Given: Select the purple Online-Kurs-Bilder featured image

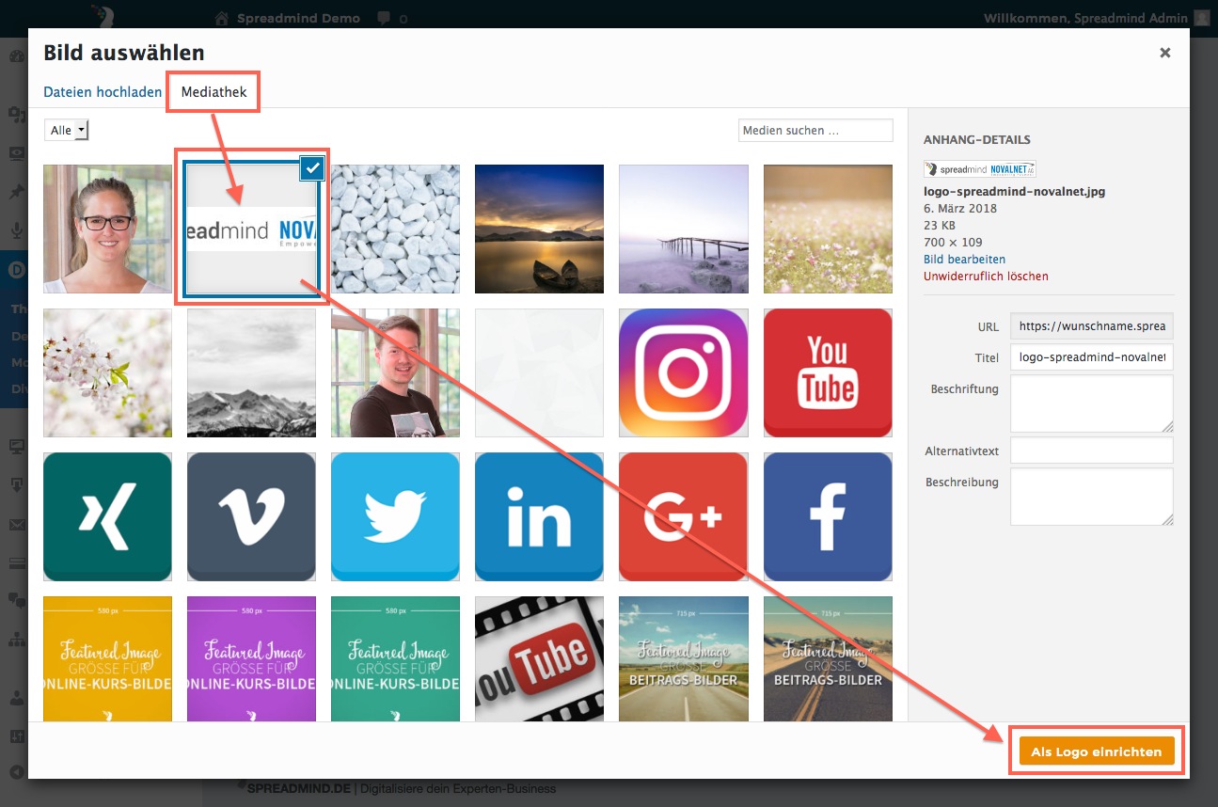Looking at the screenshot, I should [x=252, y=659].
